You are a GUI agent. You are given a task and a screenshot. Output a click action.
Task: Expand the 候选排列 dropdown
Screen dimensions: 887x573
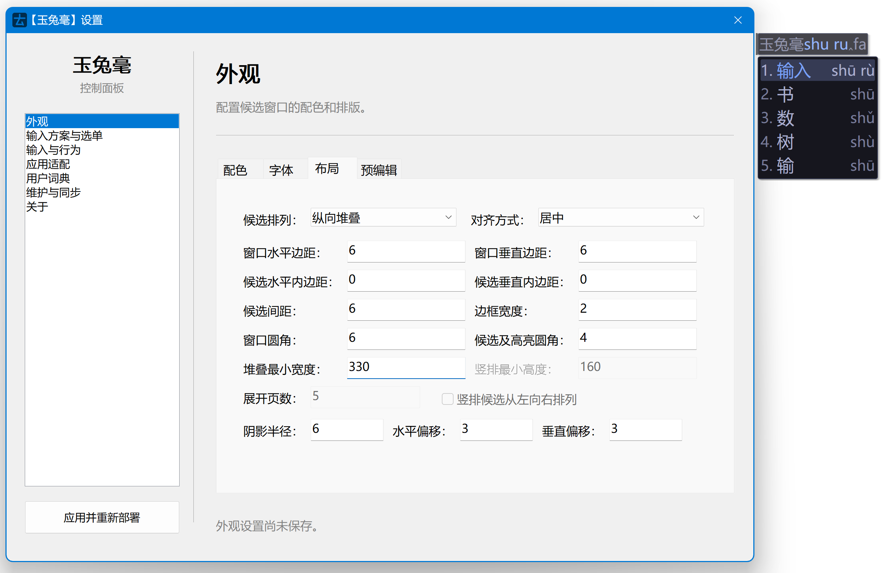pyautogui.click(x=382, y=217)
